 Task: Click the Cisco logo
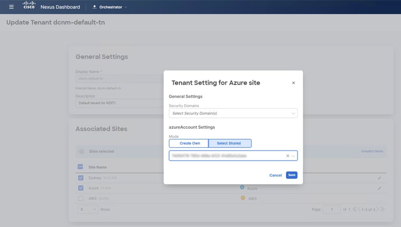point(29,5)
